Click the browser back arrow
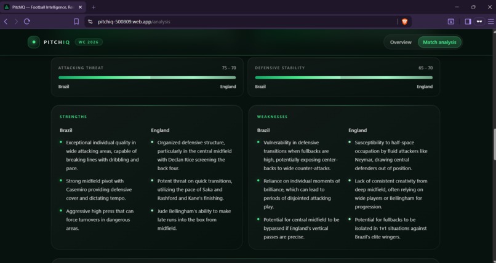This screenshot has height=263, width=496. click(6, 22)
